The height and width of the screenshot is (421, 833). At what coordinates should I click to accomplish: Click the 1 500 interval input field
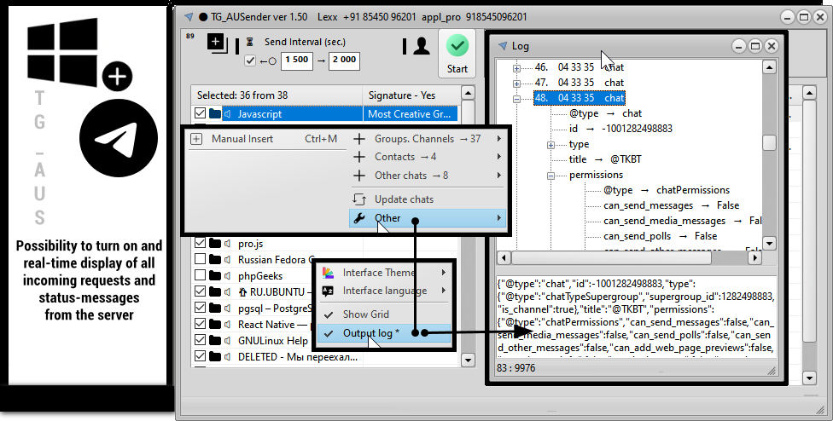point(296,61)
